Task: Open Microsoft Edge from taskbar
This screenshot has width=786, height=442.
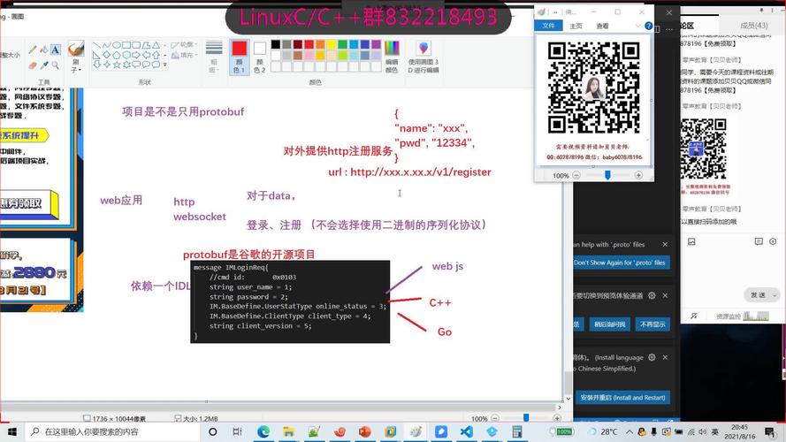Action: tap(263, 431)
